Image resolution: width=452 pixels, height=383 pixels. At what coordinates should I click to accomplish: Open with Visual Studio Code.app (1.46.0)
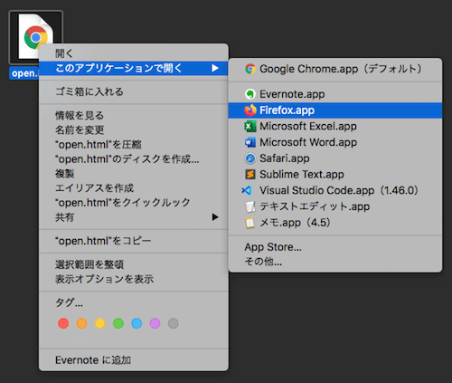(335, 190)
